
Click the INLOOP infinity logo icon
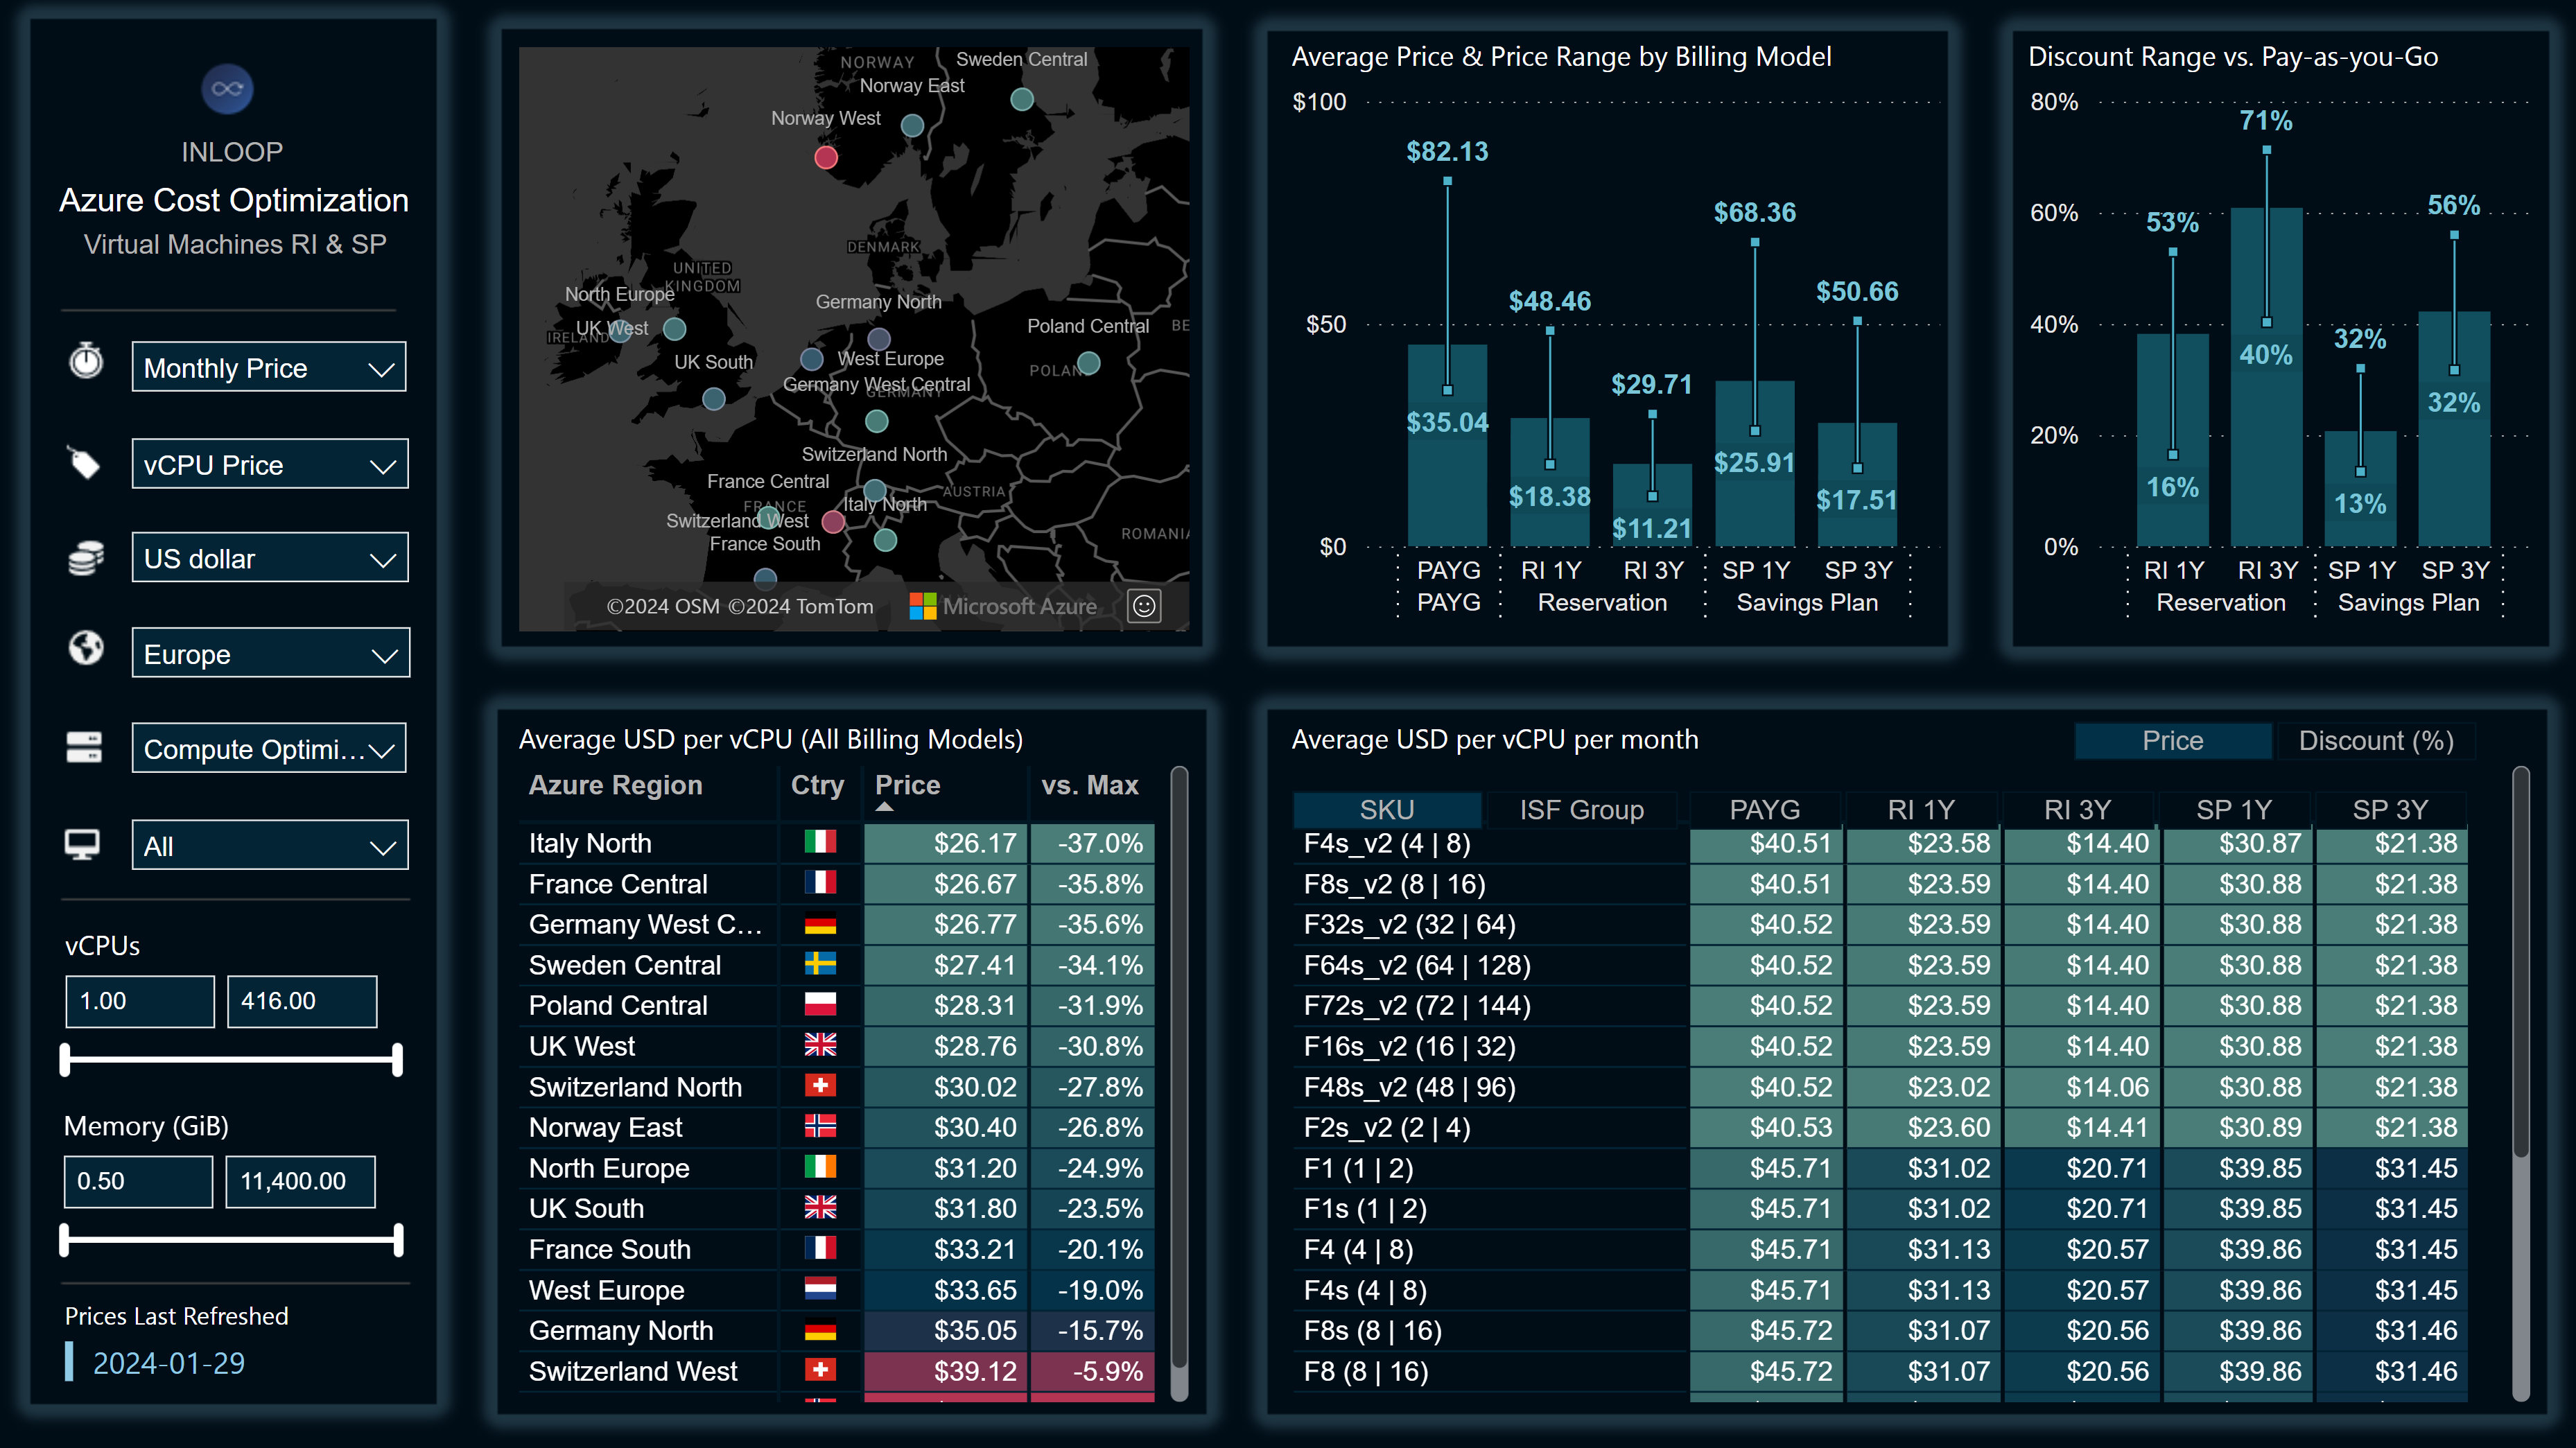coord(227,89)
